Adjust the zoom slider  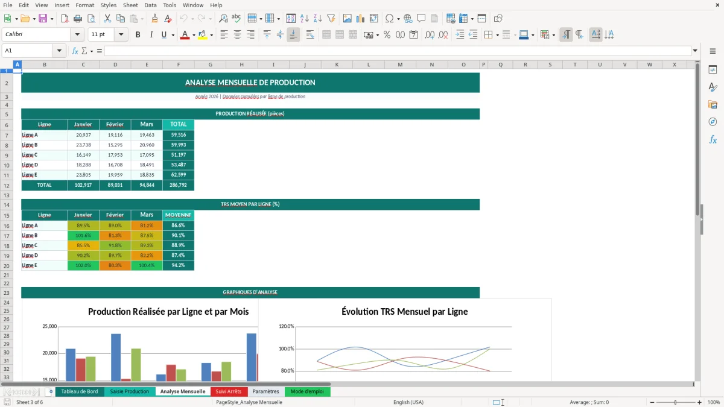coord(675,402)
